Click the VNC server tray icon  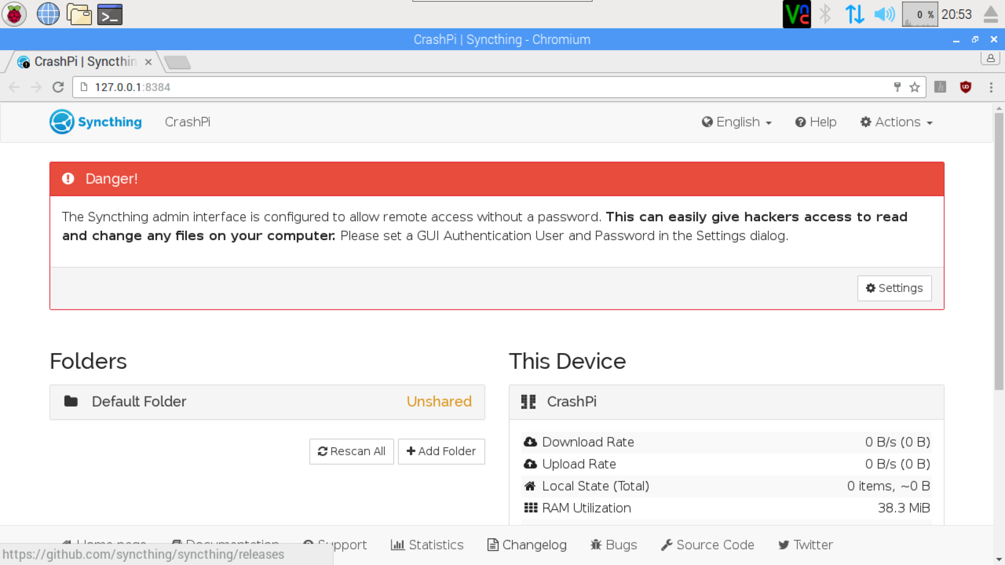pyautogui.click(x=796, y=14)
